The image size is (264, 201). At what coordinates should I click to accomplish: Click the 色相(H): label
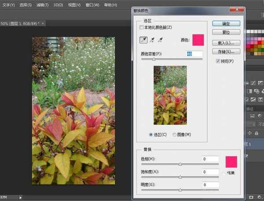pos(148,159)
